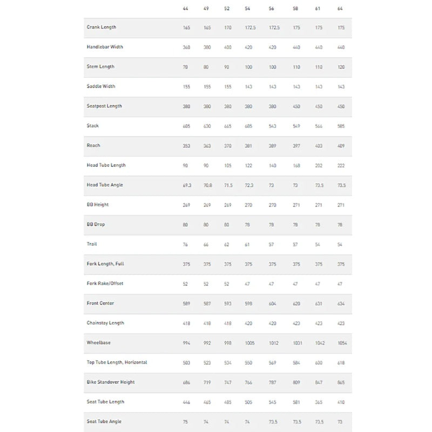Select the size 64 column header
The width and height of the screenshot is (432, 432).
(x=340, y=9)
